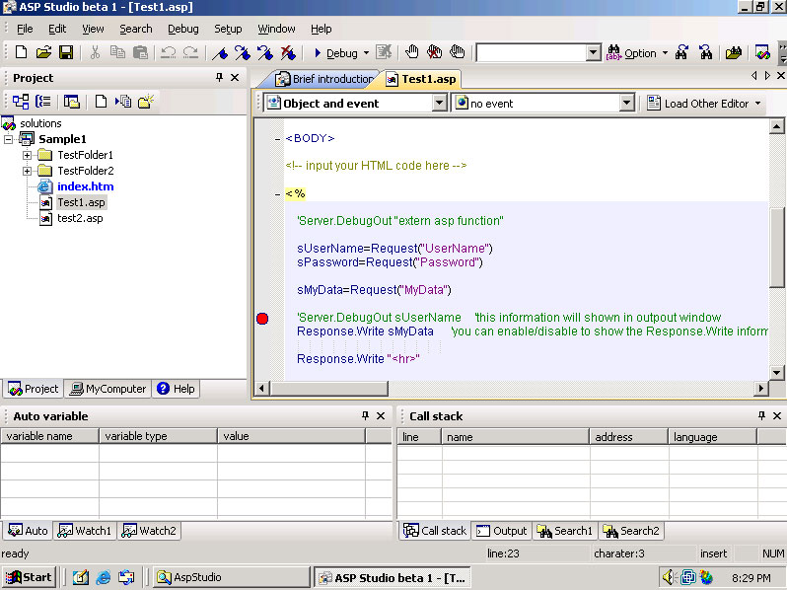Click the Undo arrow icon

168,52
